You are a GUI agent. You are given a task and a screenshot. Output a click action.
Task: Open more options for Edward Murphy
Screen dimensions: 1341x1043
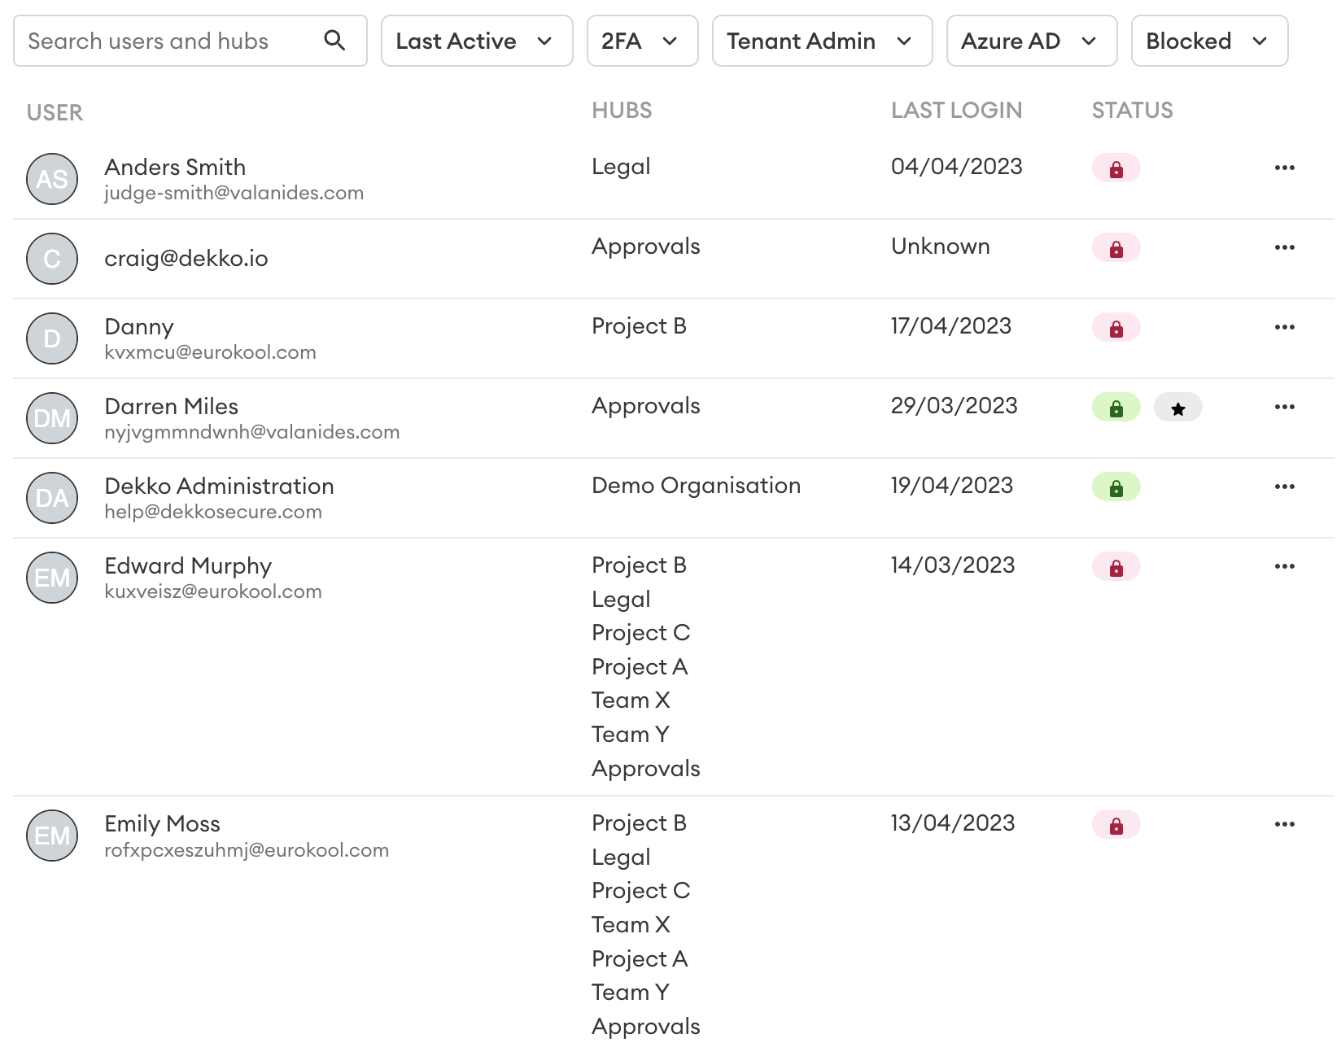[1284, 566]
